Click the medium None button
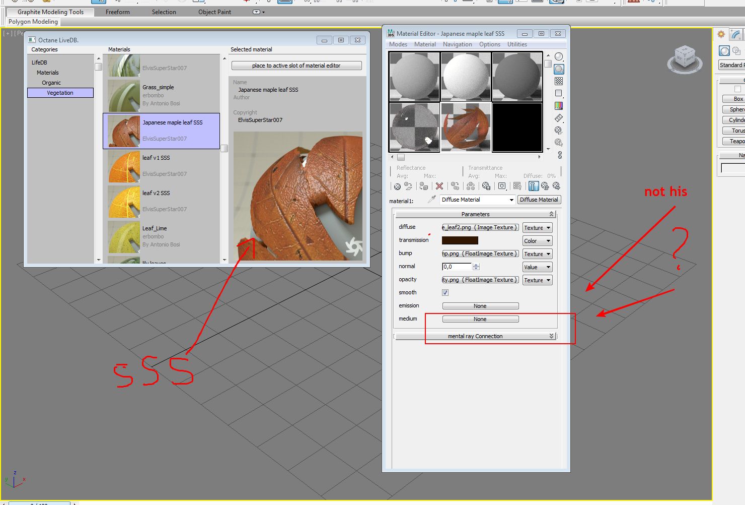Screen dimensions: 745x505 tap(480, 319)
